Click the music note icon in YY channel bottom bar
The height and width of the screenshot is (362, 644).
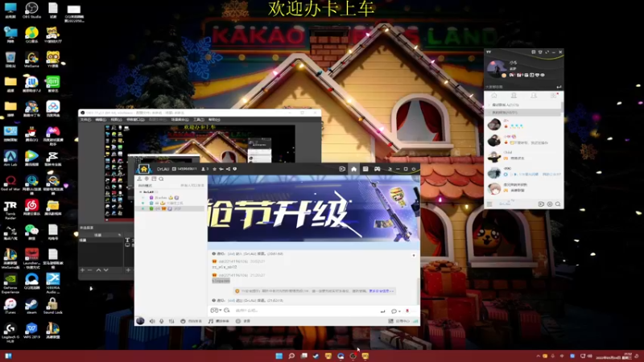(x=211, y=321)
